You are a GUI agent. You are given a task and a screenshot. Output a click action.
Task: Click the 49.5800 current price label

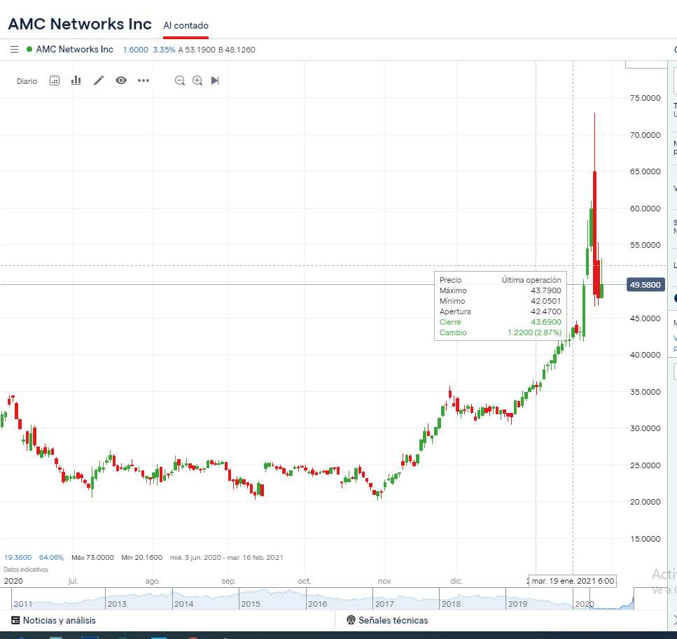click(645, 285)
